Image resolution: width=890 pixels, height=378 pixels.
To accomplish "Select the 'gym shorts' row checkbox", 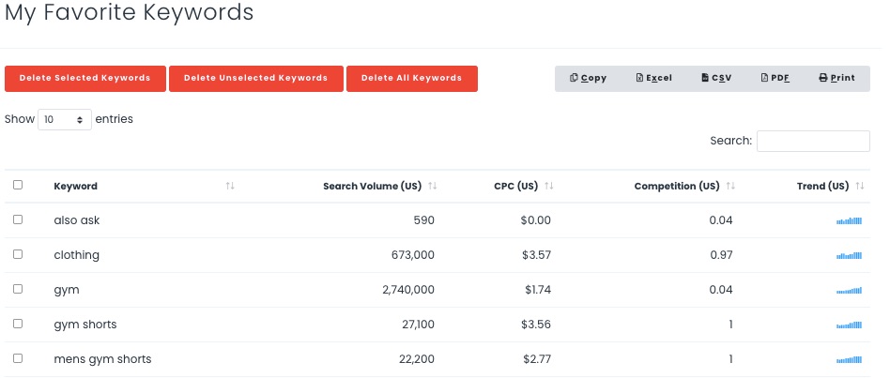I will (x=18, y=324).
